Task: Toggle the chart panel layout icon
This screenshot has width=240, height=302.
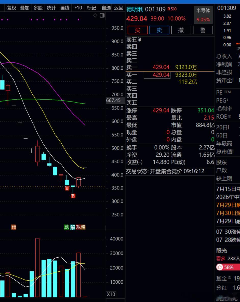Action: tap(102, 15)
